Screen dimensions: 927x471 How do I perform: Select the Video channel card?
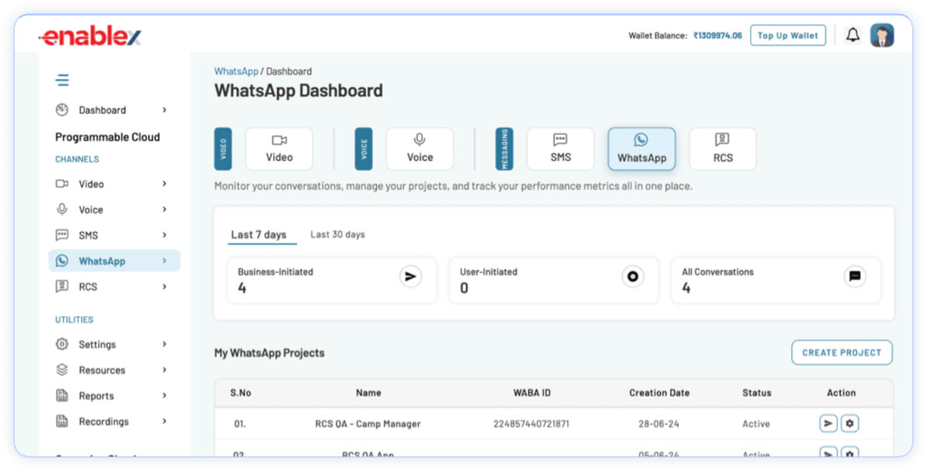coord(279,149)
